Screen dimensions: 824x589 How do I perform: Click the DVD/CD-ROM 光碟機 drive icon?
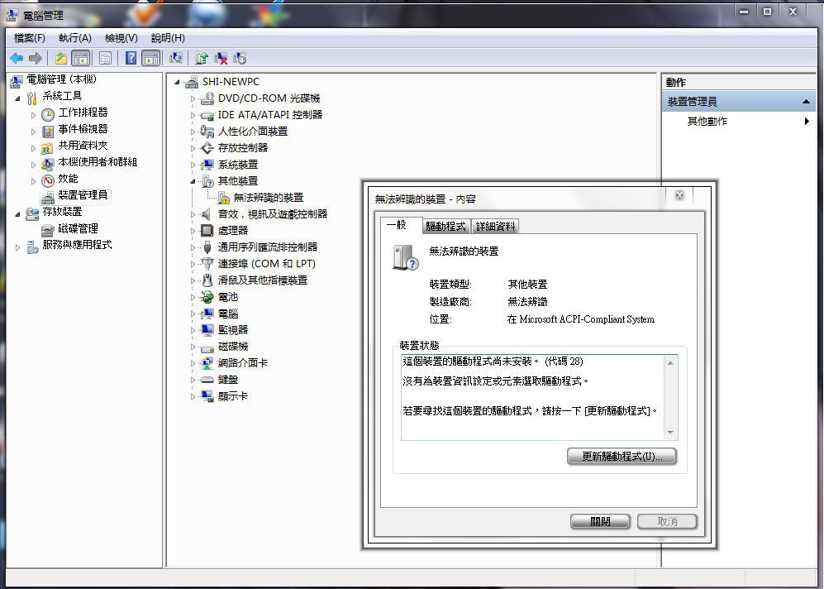207,98
